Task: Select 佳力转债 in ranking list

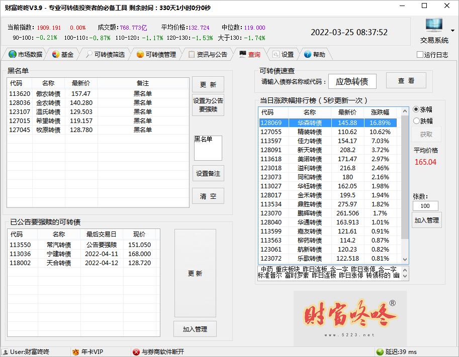Action: pyautogui.click(x=328, y=141)
